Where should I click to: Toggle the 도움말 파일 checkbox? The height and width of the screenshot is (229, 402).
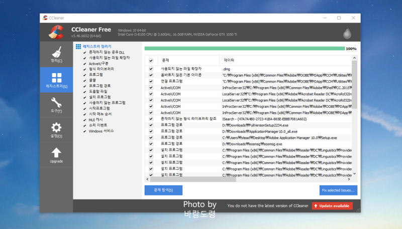pyautogui.click(x=84, y=92)
